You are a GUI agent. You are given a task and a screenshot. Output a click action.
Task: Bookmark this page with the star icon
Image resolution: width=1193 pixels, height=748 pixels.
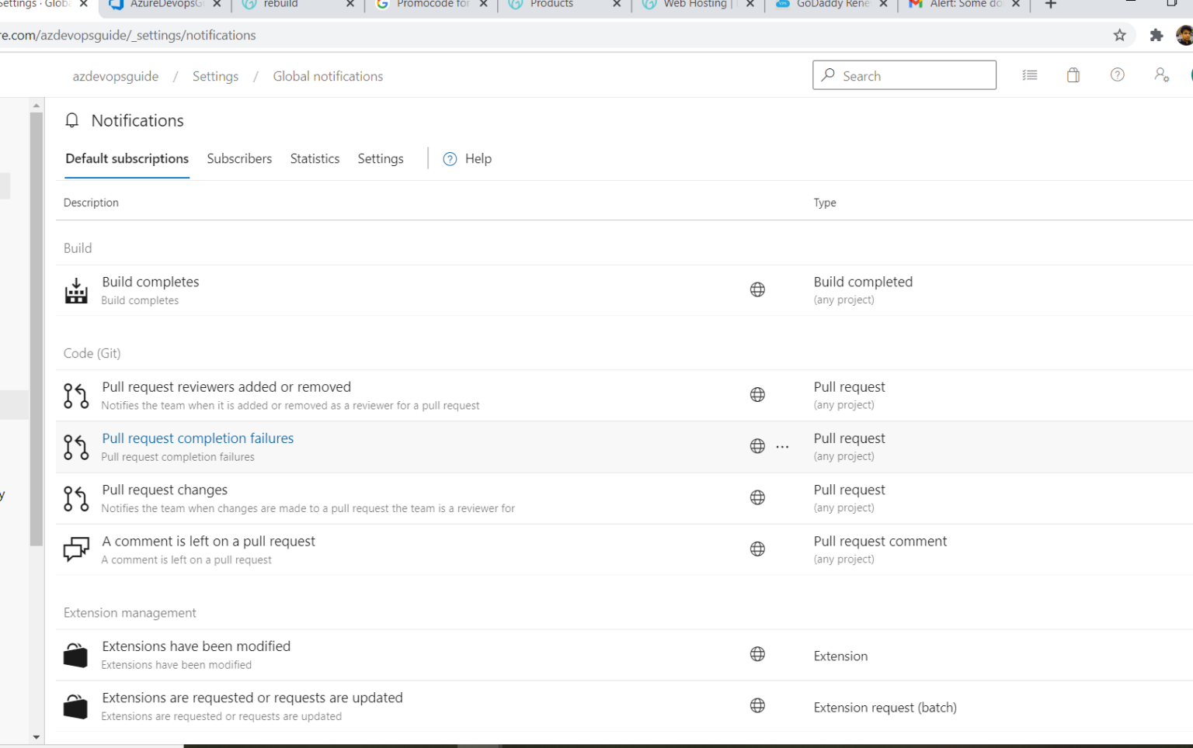tap(1119, 35)
